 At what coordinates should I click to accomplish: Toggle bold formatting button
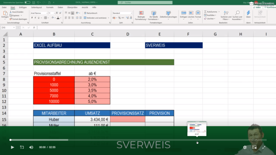[32, 18]
